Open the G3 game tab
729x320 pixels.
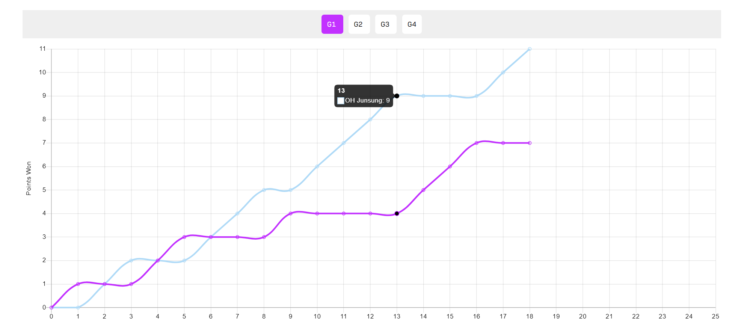tap(385, 24)
